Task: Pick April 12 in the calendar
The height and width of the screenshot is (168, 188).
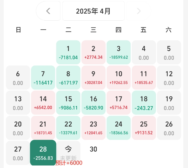Action: coord(169,77)
